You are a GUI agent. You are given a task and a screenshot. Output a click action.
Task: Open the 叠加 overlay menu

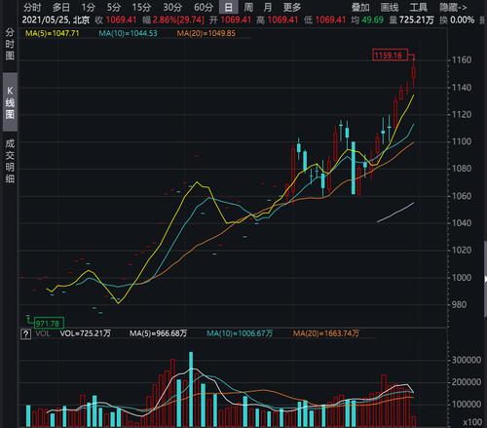[360, 7]
